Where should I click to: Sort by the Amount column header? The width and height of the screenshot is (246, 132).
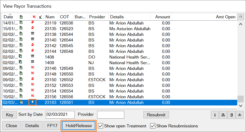click(161, 17)
